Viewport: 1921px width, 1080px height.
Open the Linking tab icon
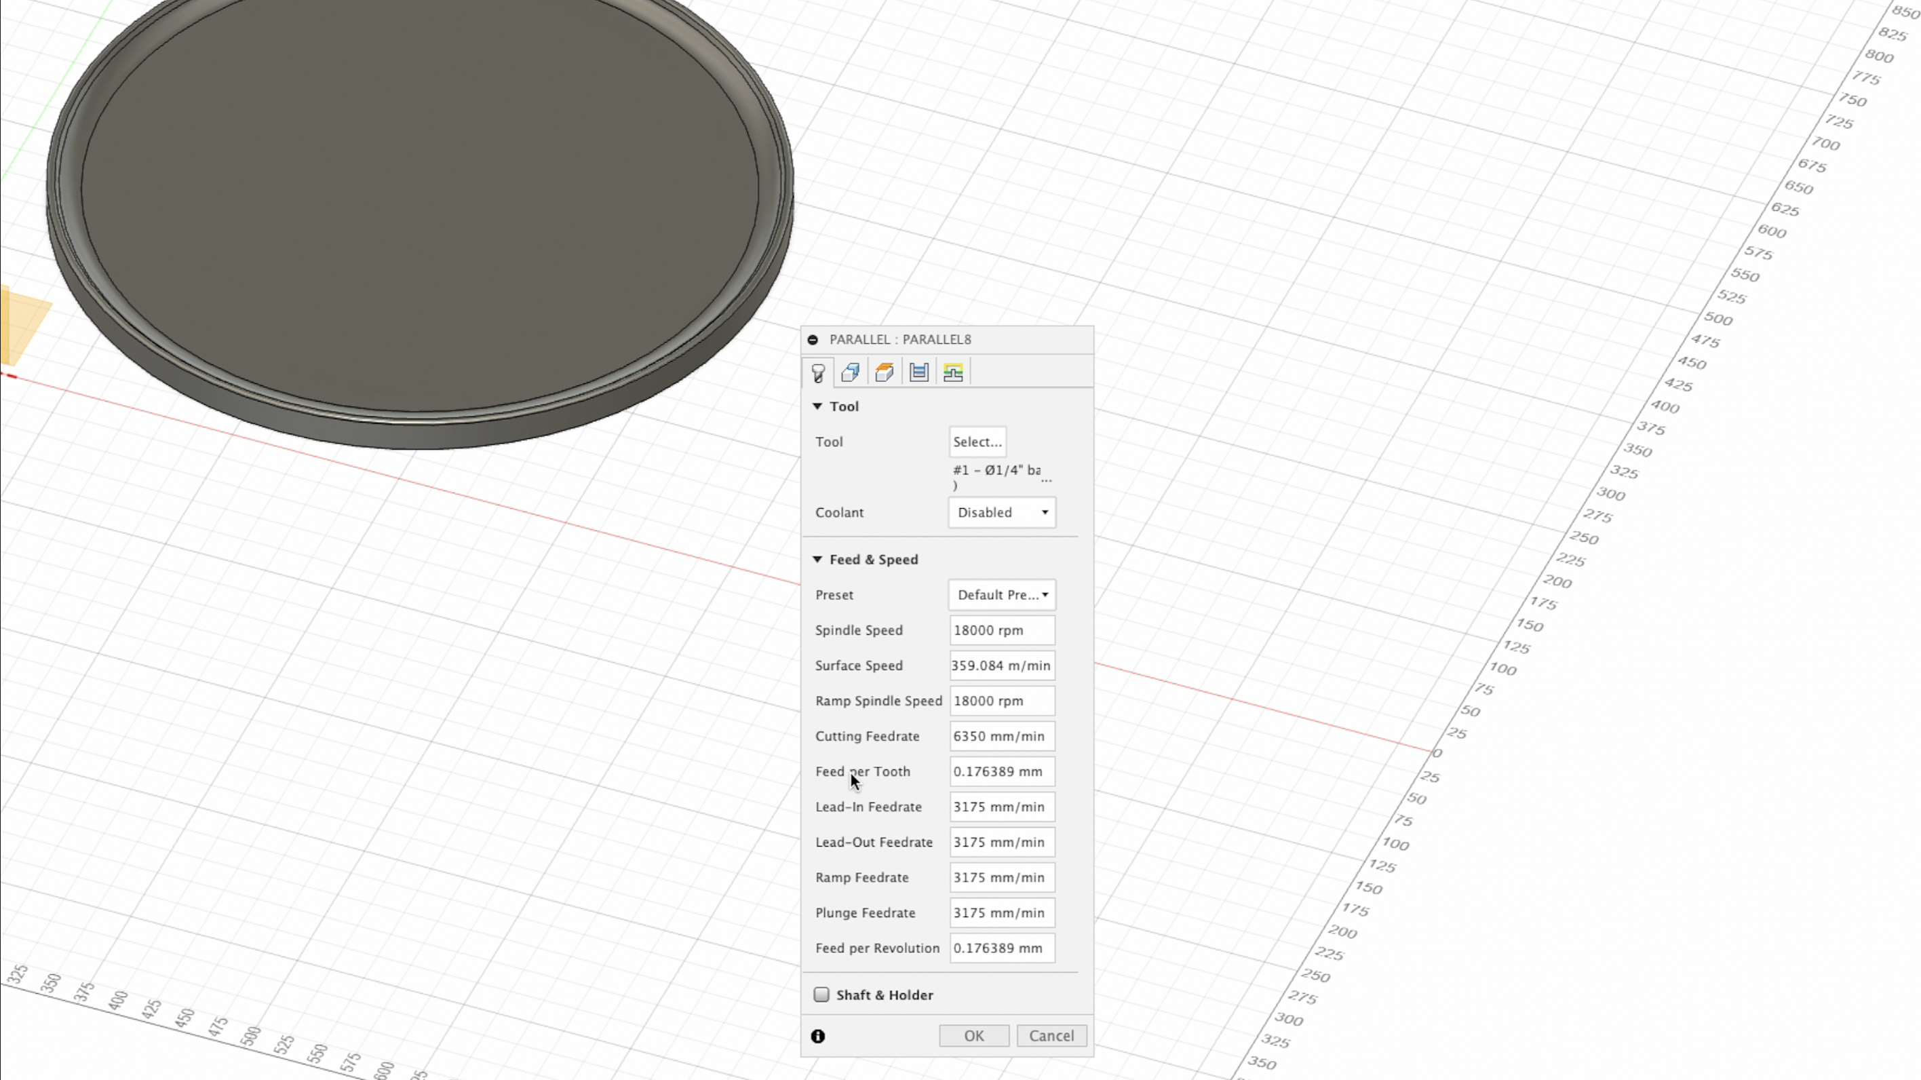point(952,372)
